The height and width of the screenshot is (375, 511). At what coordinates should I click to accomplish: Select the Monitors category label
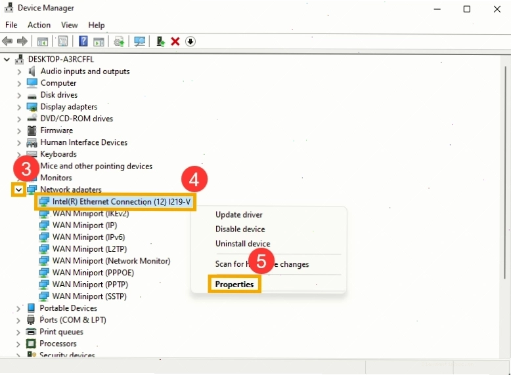[56, 178]
